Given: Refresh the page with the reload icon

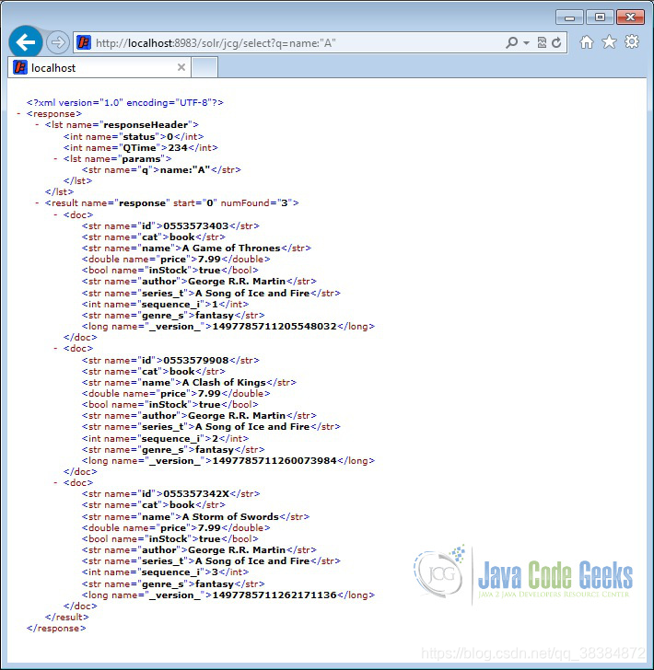Looking at the screenshot, I should [556, 42].
